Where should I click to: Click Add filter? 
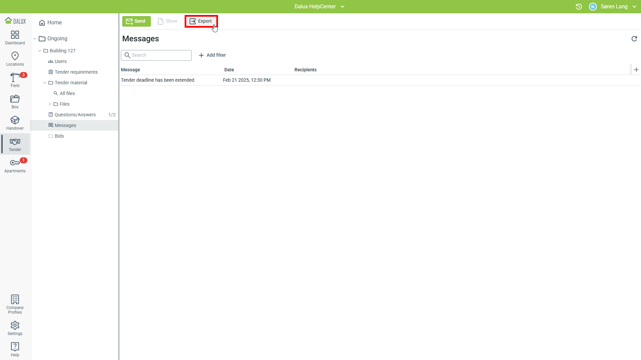tap(212, 55)
